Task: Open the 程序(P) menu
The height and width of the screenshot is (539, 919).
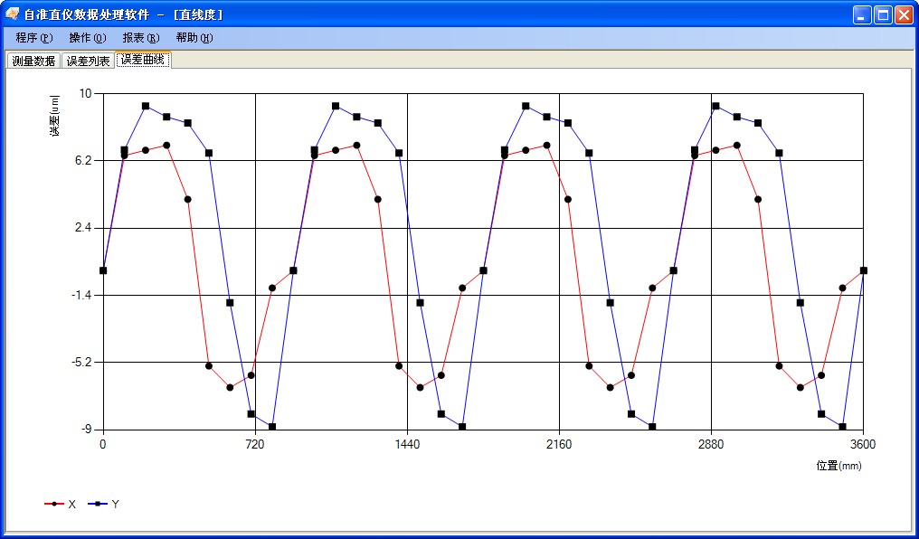Action: click(34, 38)
